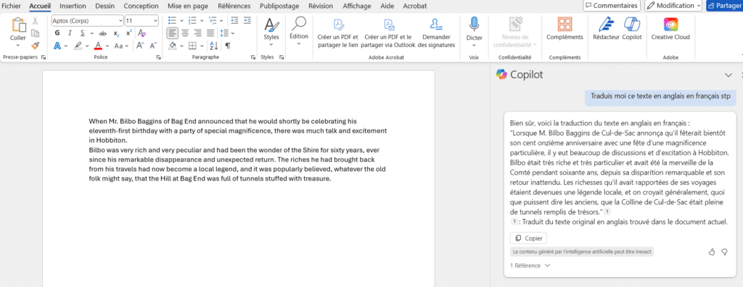
Task: Open font color dropdown arrow
Action: point(107,46)
